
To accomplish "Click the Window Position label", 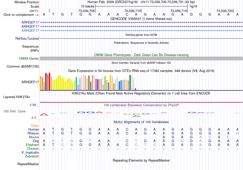I will tap(27, 2).
